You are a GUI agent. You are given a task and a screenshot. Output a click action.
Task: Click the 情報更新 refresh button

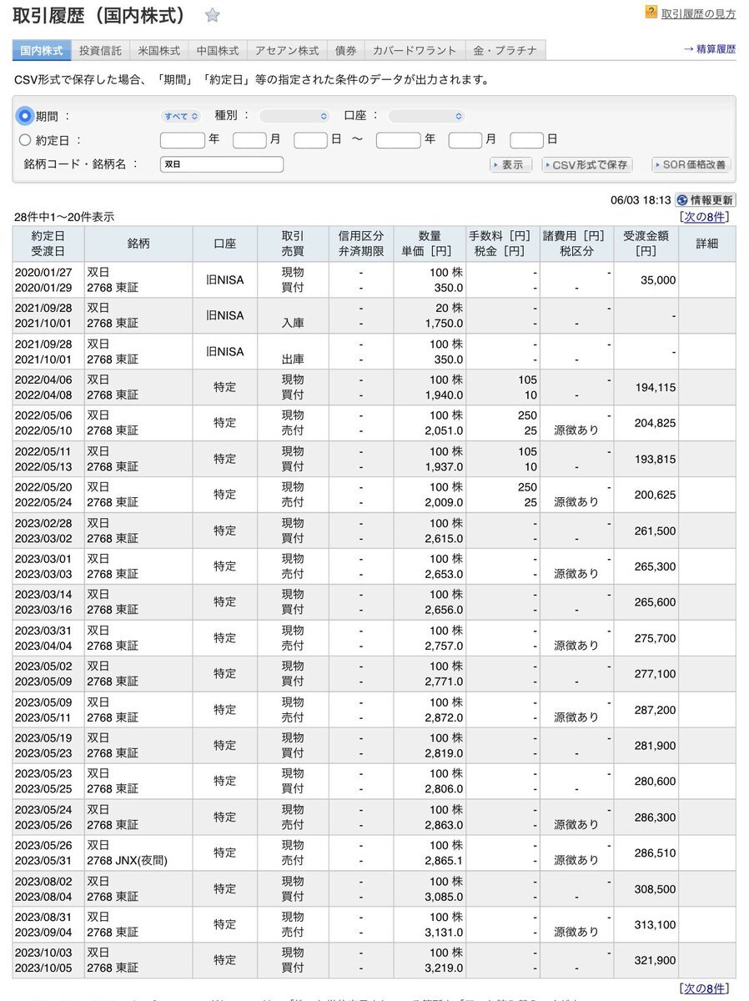pos(706,200)
